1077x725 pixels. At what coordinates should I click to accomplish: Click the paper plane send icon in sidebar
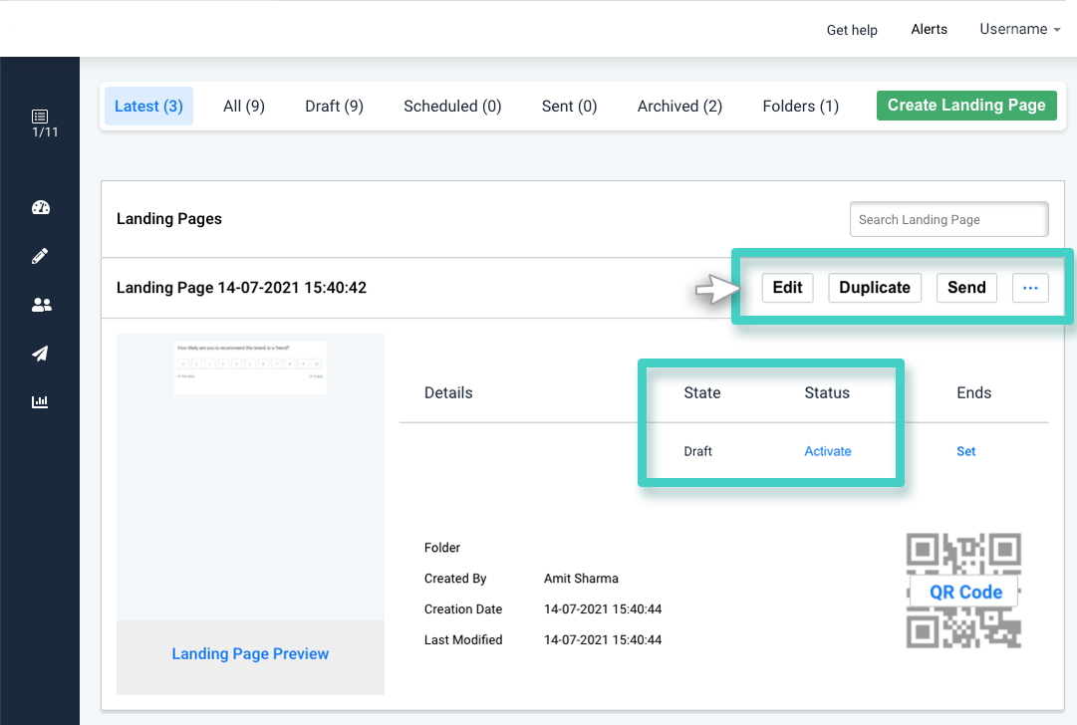pos(40,354)
